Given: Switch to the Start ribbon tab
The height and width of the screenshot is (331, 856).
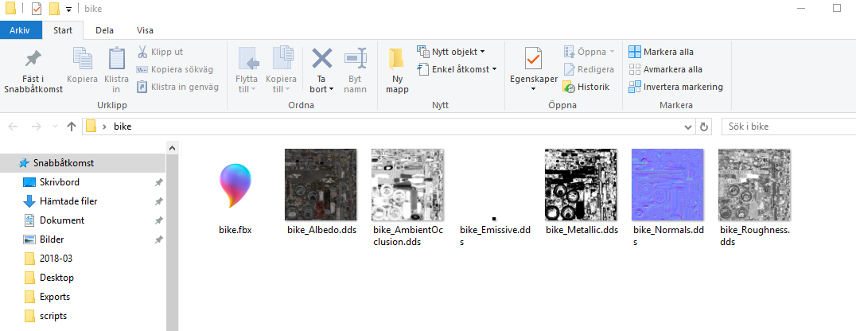Looking at the screenshot, I should pyautogui.click(x=63, y=30).
